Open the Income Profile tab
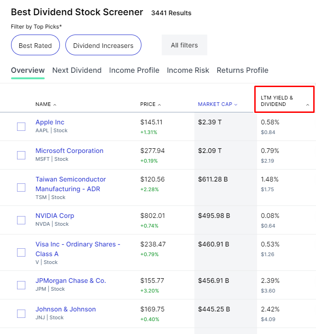The width and height of the screenshot is (316, 334). click(x=134, y=70)
